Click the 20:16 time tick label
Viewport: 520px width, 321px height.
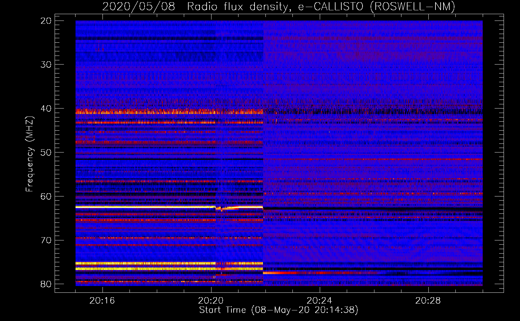point(102,301)
